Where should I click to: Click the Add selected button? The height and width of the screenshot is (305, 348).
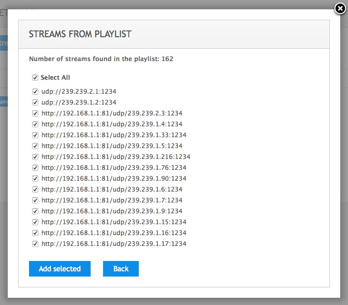pyautogui.click(x=60, y=269)
